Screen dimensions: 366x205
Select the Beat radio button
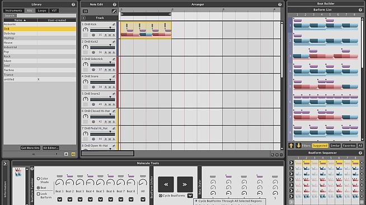[x=38, y=188]
